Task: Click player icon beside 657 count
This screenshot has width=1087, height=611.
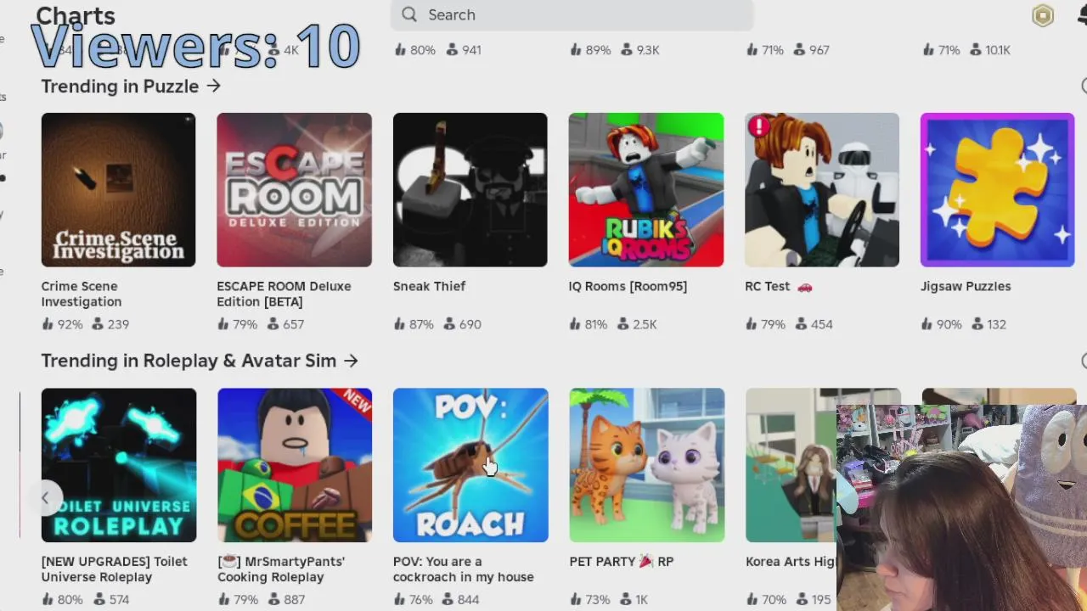Action: click(273, 324)
